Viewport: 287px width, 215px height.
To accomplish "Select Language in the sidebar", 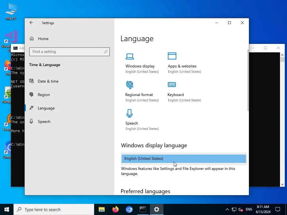I will pos(70,108).
